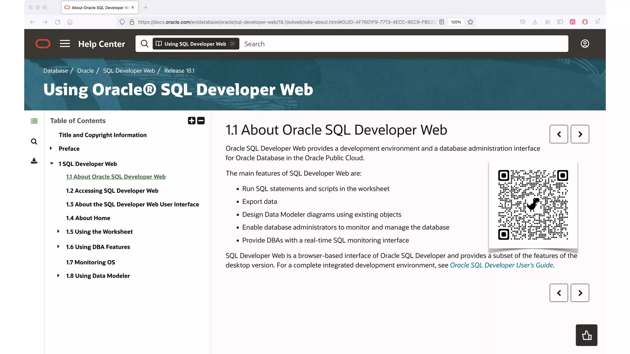Click the Help Center search field
This screenshot has width=630, height=354.
[400, 44]
